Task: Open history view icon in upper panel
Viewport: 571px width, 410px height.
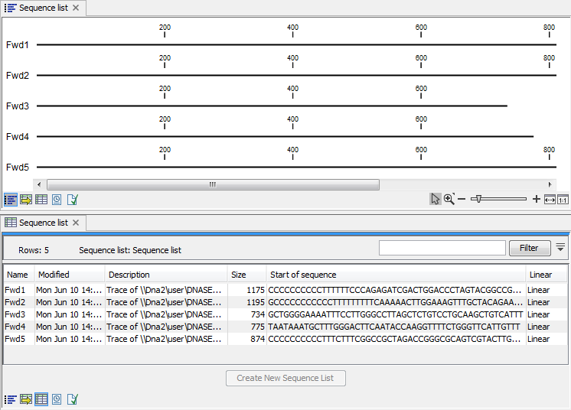Action: pyautogui.click(x=57, y=200)
